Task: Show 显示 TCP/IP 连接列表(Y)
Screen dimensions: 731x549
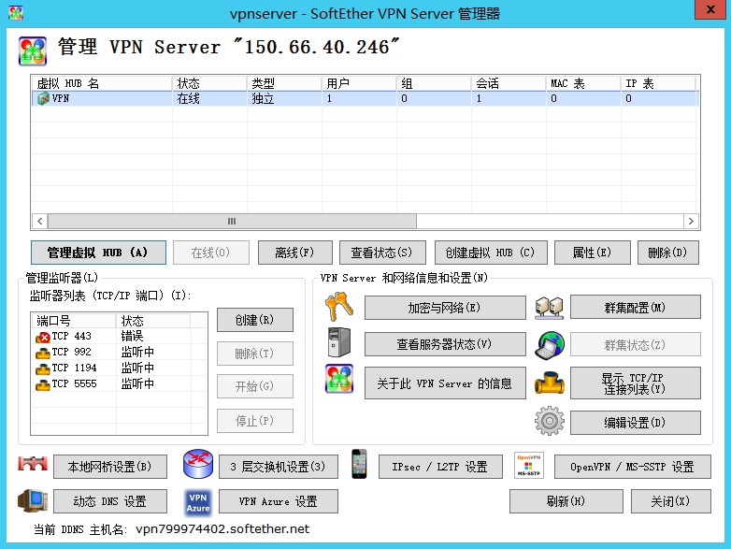Action: coord(636,383)
